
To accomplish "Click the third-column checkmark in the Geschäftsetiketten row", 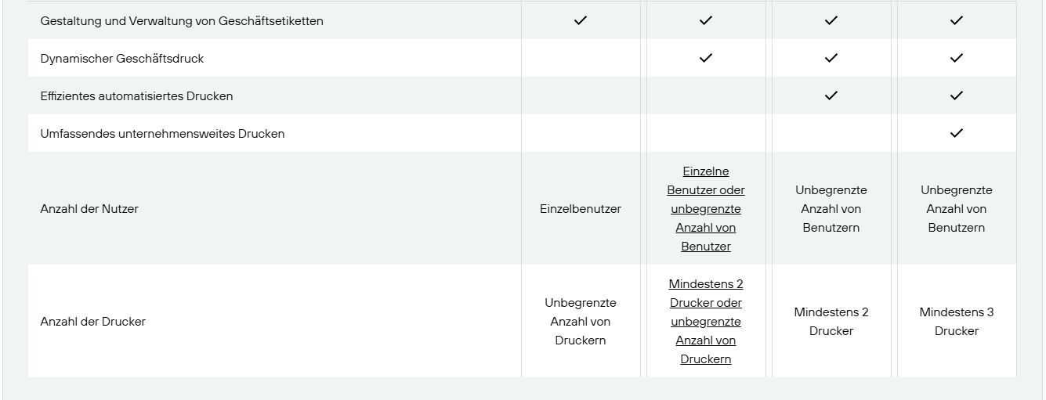I will click(x=831, y=21).
